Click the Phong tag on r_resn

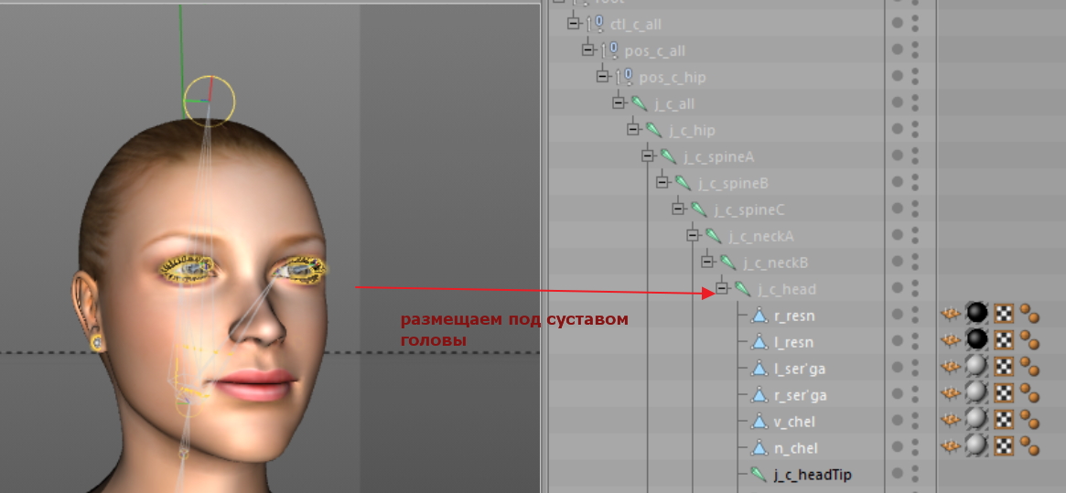[x=952, y=316]
